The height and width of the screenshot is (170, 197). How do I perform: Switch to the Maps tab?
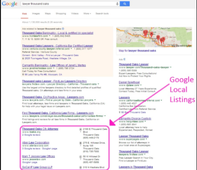tap(48, 14)
